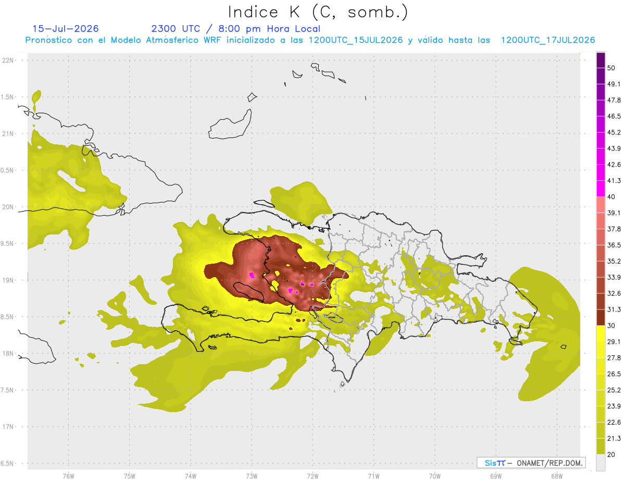This screenshot has width=625, height=483.
Task: Click the "30" colorbar label
Action: click(x=611, y=326)
